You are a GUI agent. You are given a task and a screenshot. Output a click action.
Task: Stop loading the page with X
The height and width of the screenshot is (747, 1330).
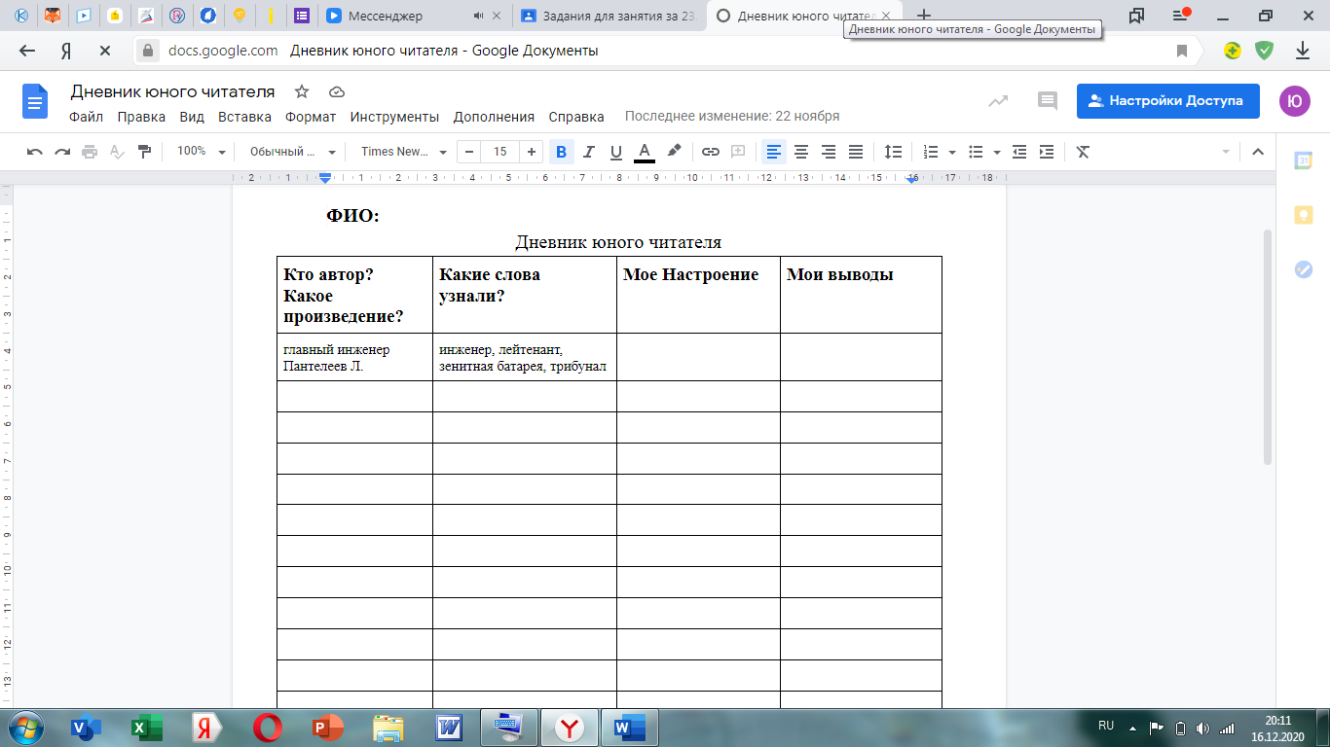[105, 51]
